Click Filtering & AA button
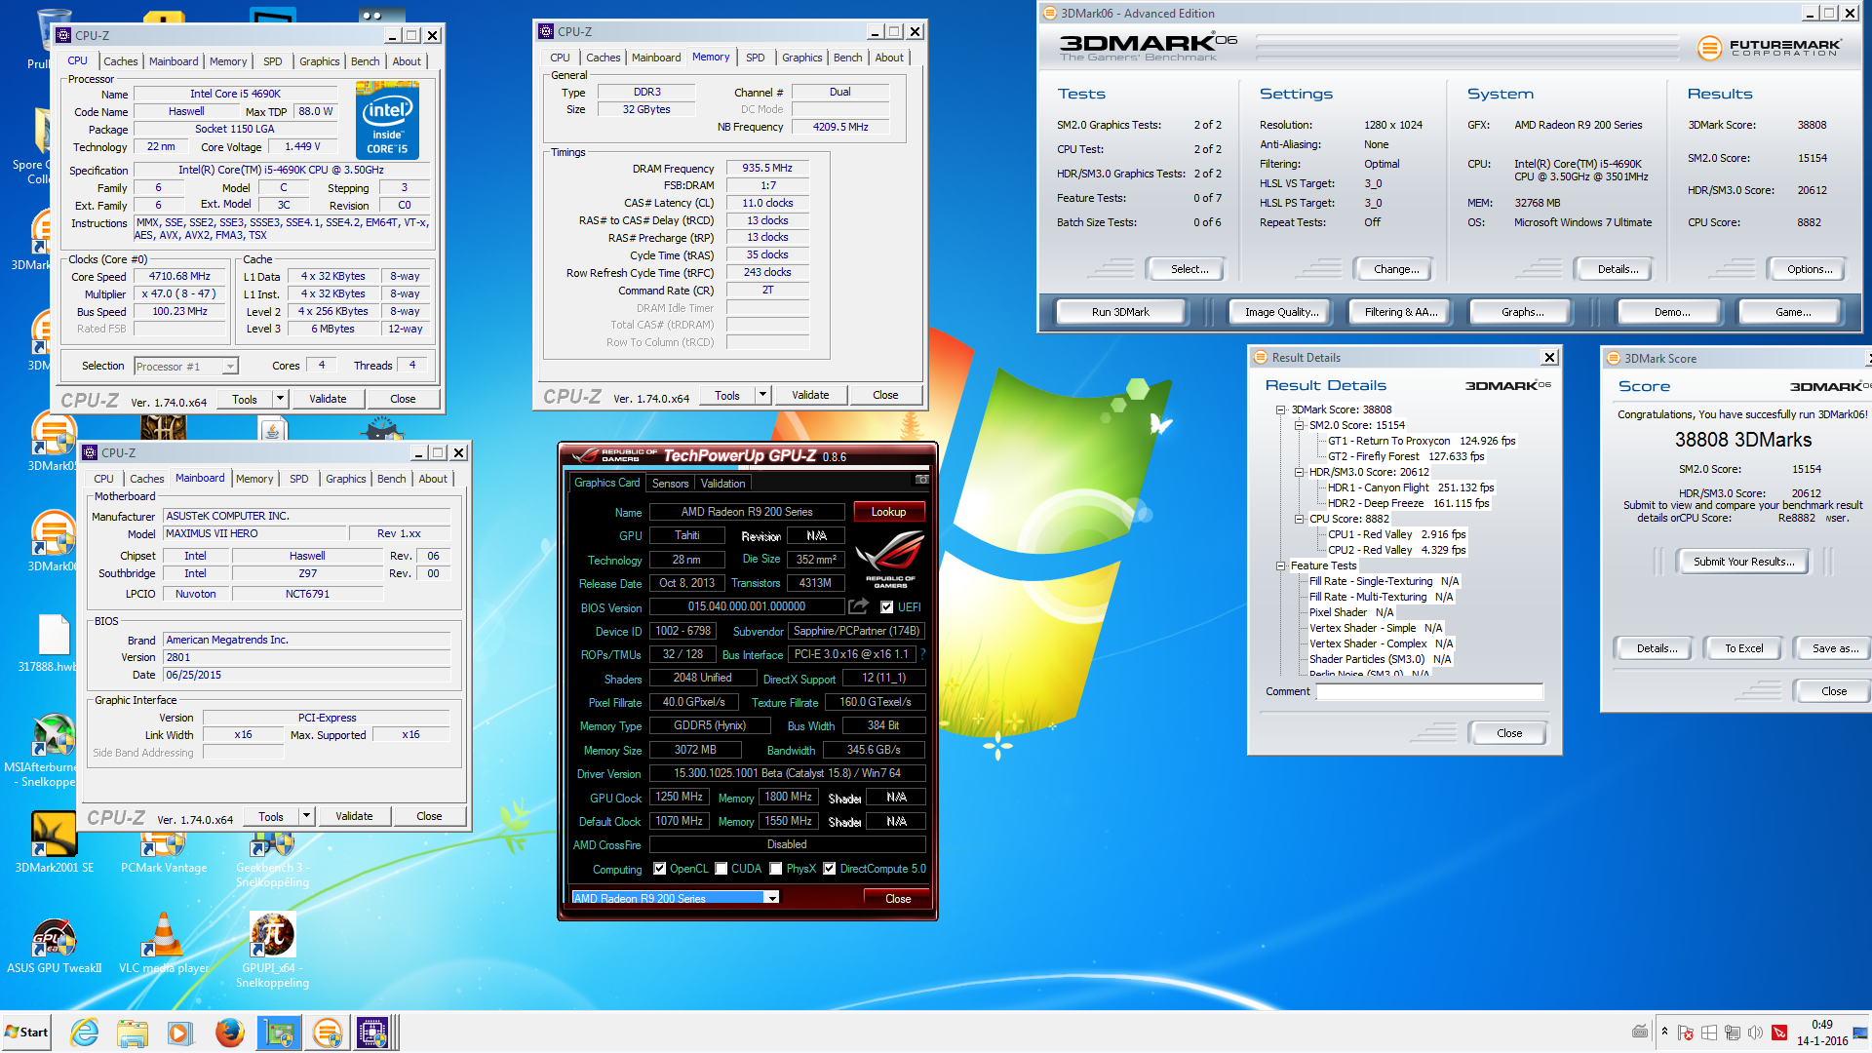The height and width of the screenshot is (1053, 1872). 1401,312
